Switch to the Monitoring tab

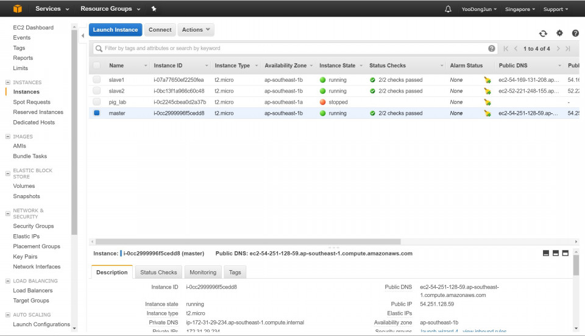coord(203,272)
